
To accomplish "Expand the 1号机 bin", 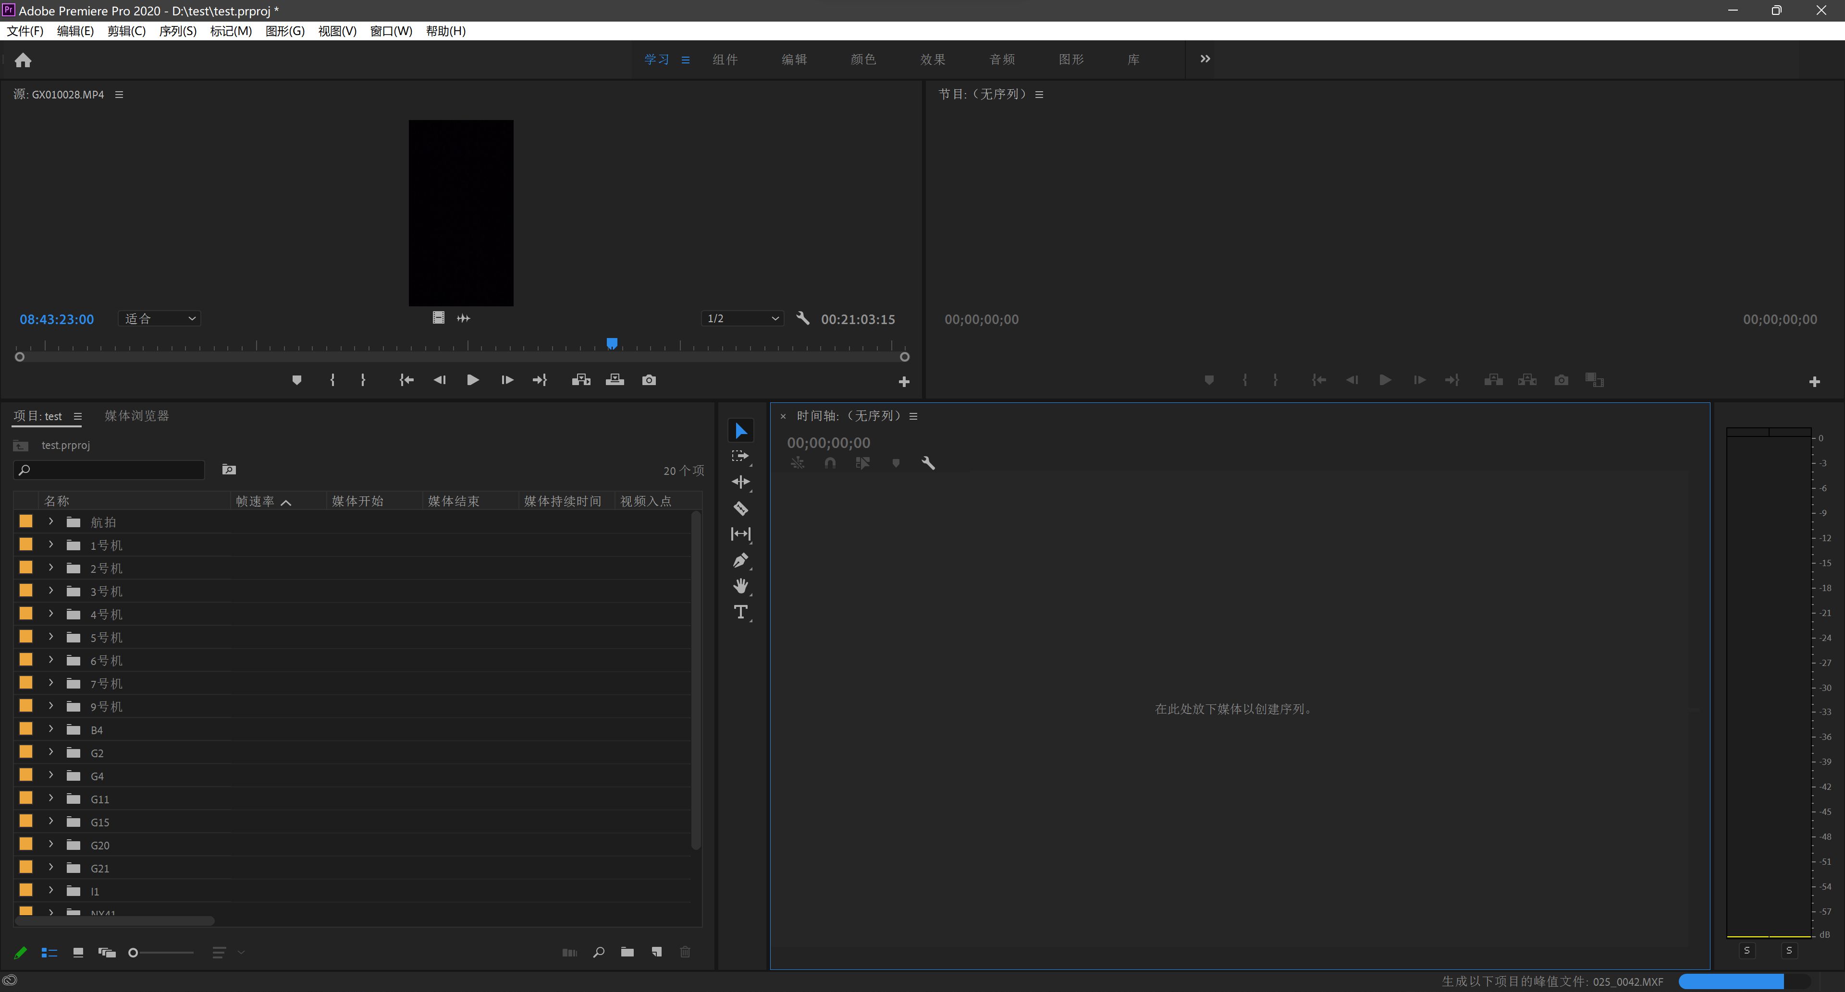I will pos(51,544).
